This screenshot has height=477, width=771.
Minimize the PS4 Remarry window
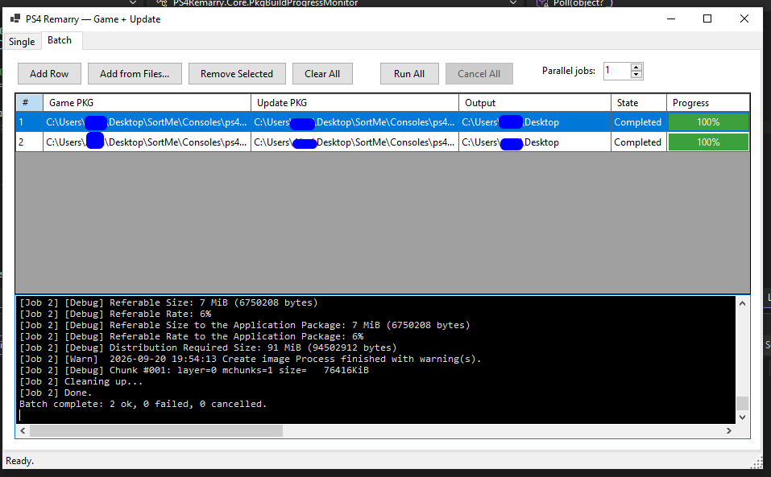point(671,19)
